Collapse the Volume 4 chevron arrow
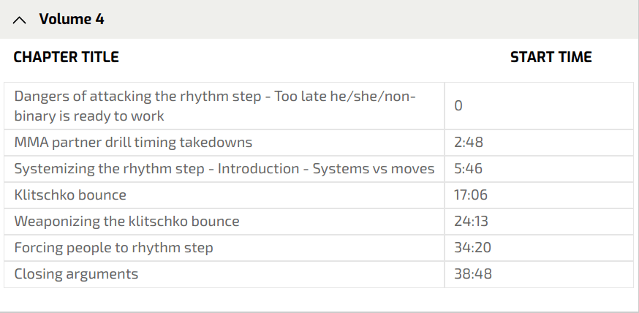639x313 pixels. [20, 20]
